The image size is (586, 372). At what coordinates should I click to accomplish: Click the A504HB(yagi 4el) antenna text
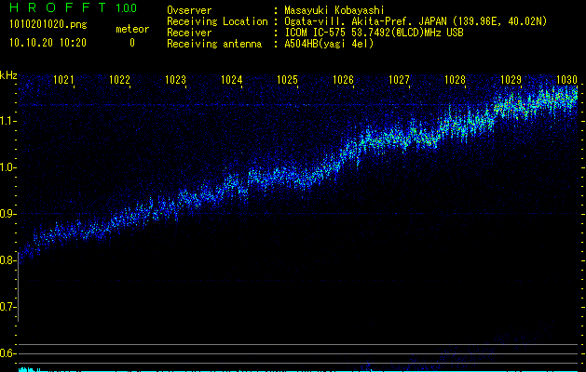point(329,44)
